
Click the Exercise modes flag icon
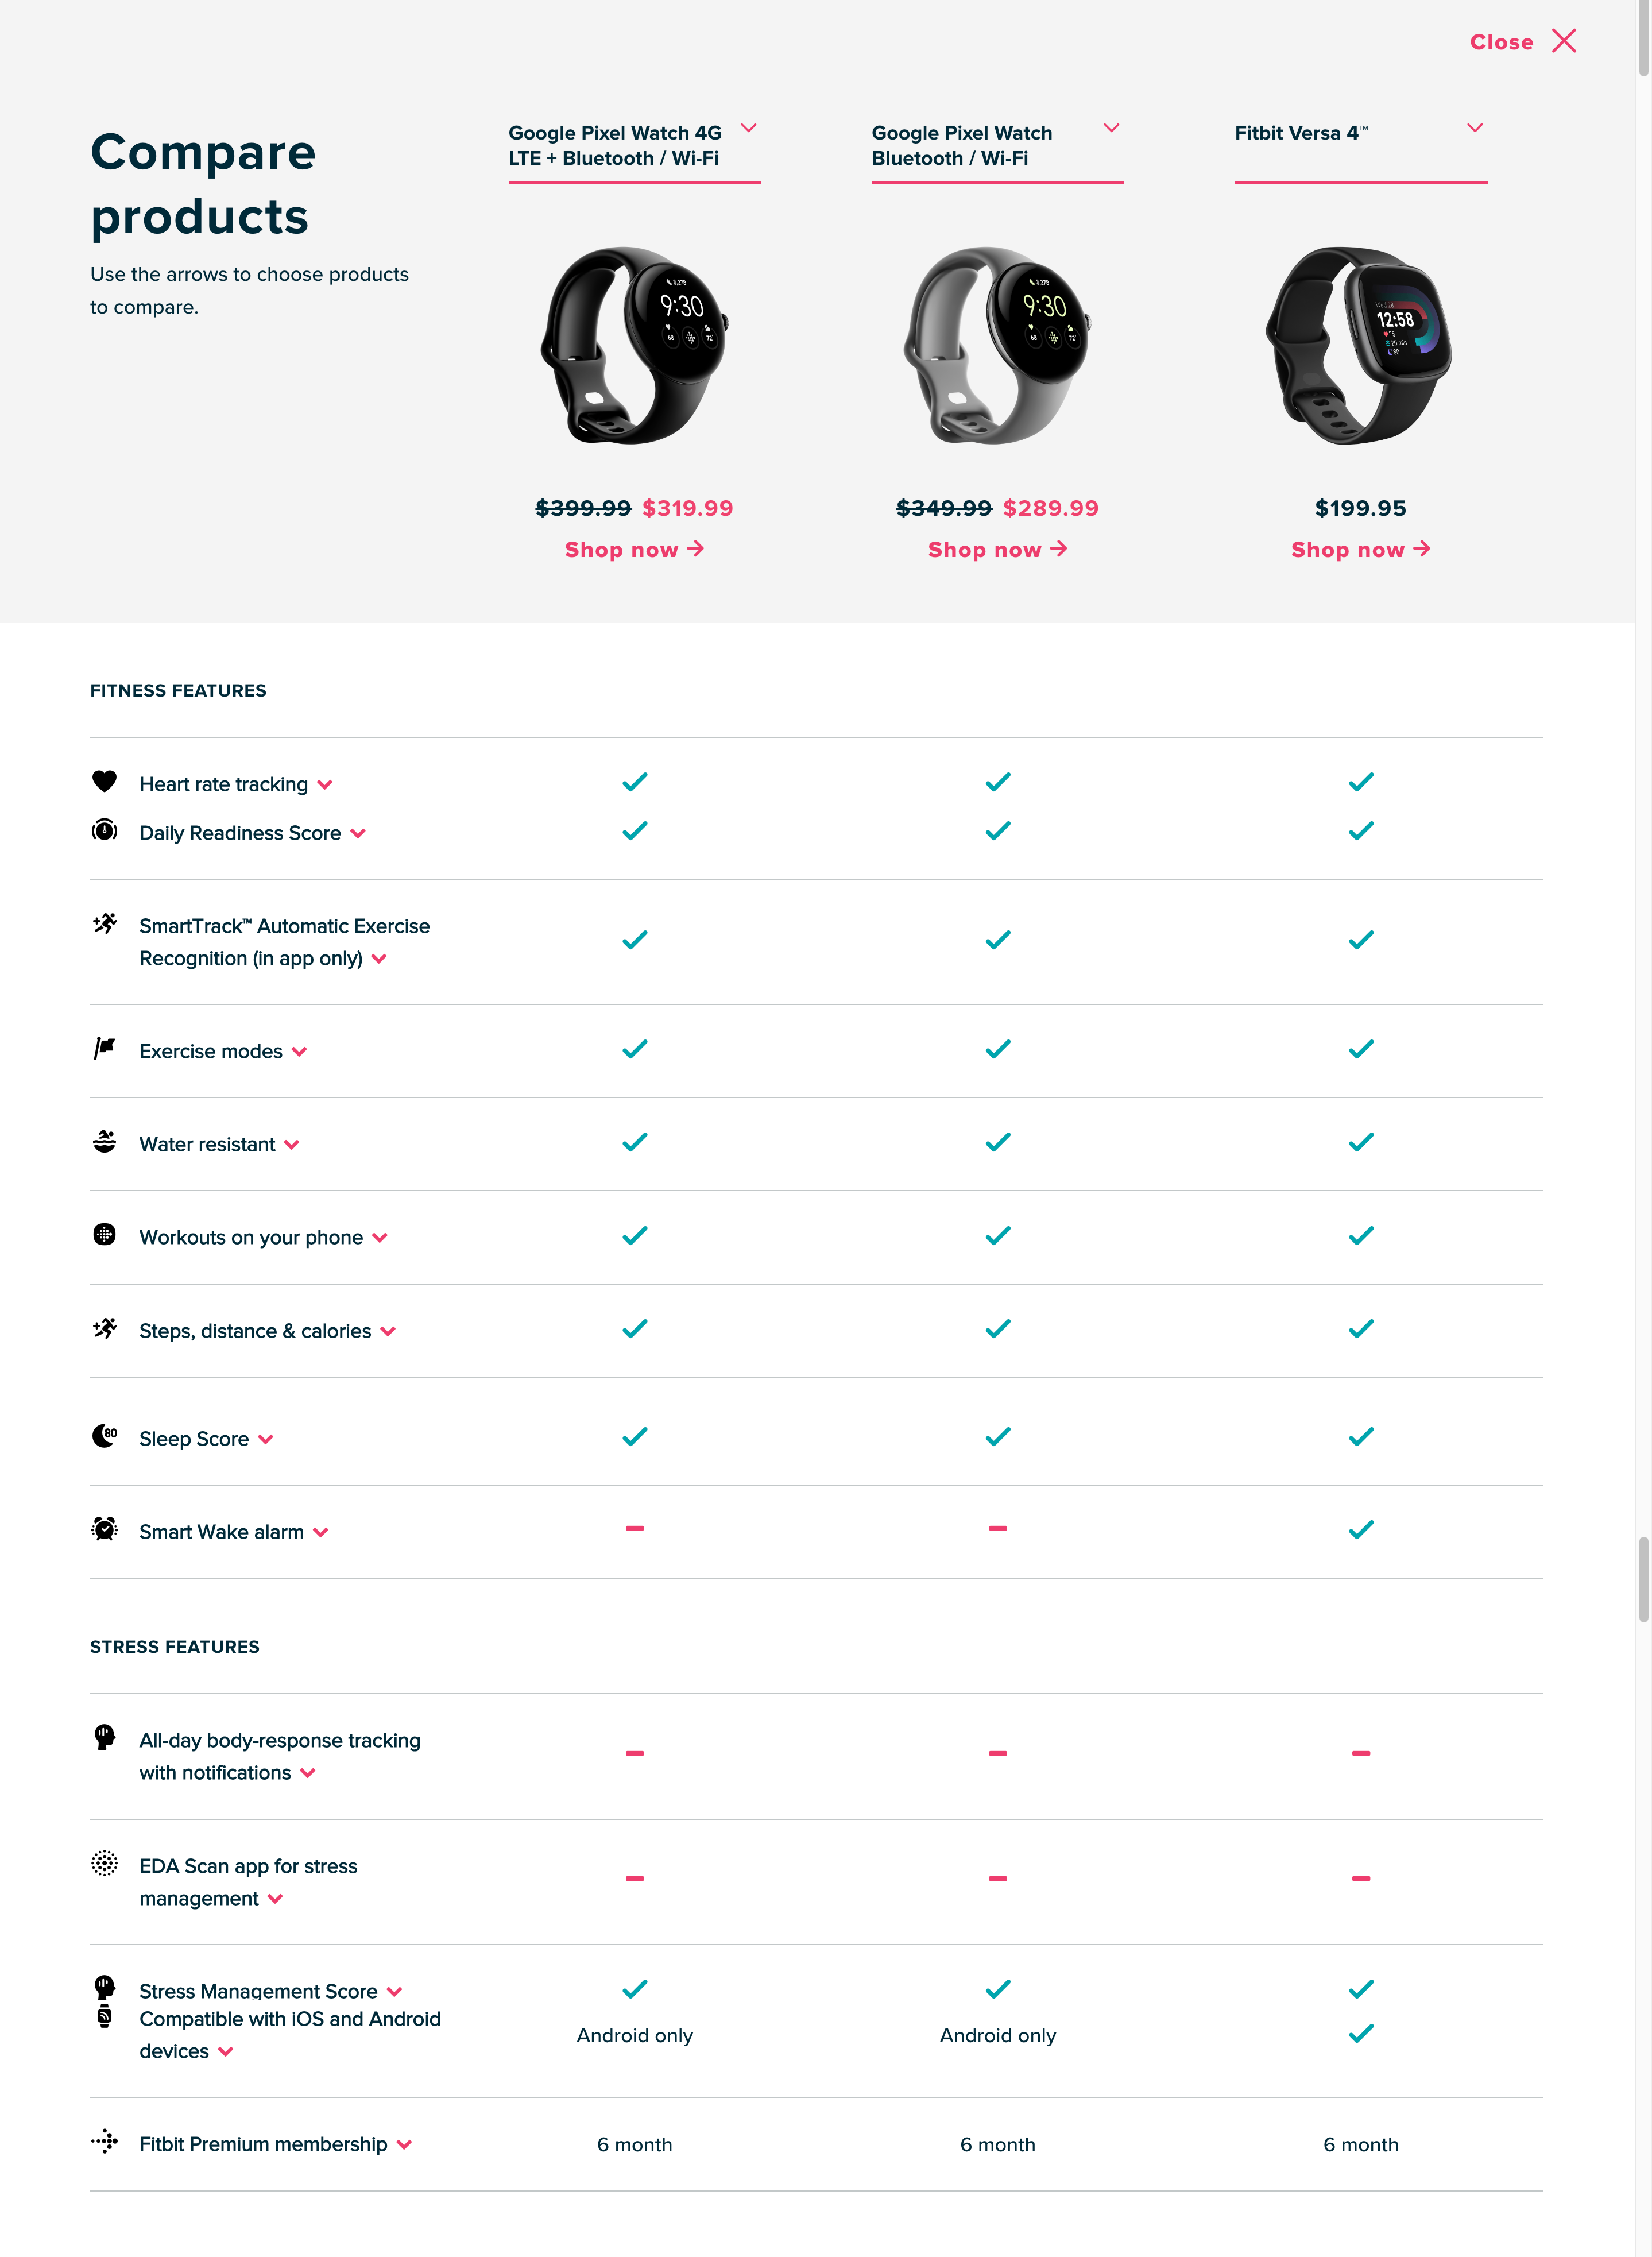pos(105,1049)
